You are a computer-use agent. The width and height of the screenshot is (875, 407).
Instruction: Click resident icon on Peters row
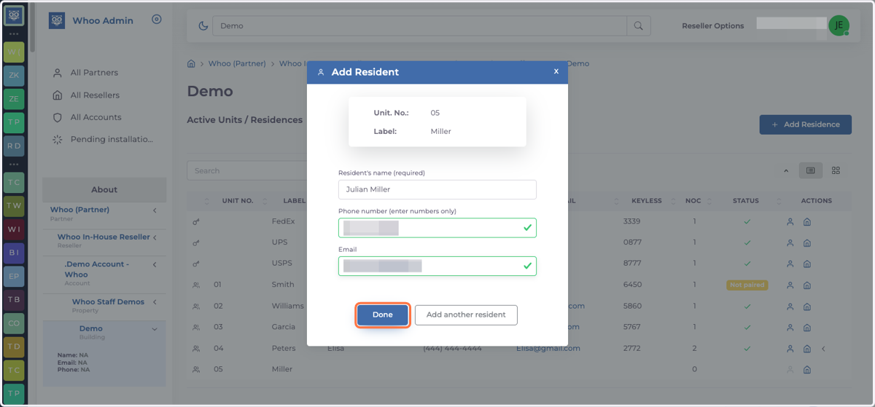pyautogui.click(x=790, y=349)
